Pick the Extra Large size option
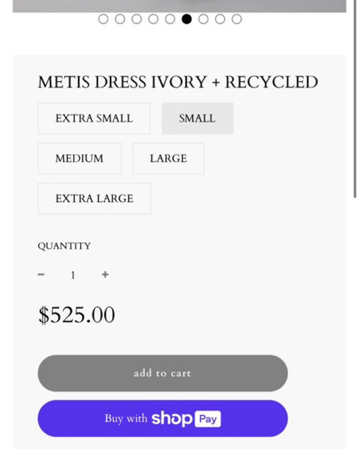The width and height of the screenshot is (359, 449). pyautogui.click(x=94, y=199)
